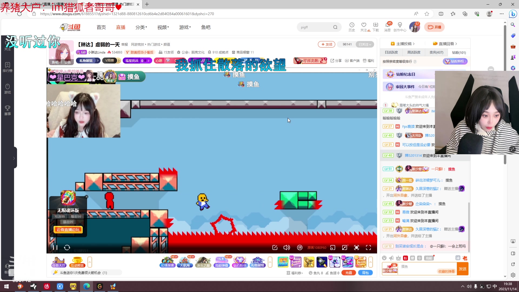Open the 直播 navigation menu item

(121, 27)
